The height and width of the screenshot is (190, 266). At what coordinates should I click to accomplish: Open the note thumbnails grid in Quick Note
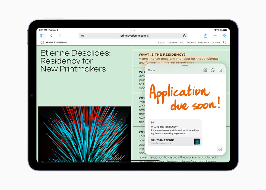pos(205,70)
